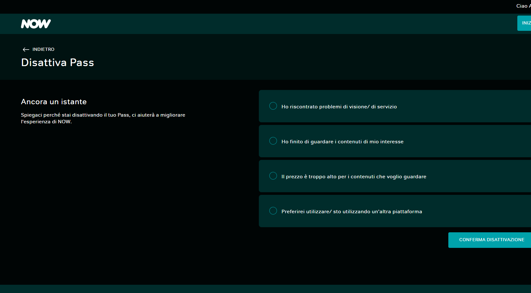531x293 pixels.
Task: Choose 'Il prezzo è troppo alto' radio option
Action: tap(273, 176)
